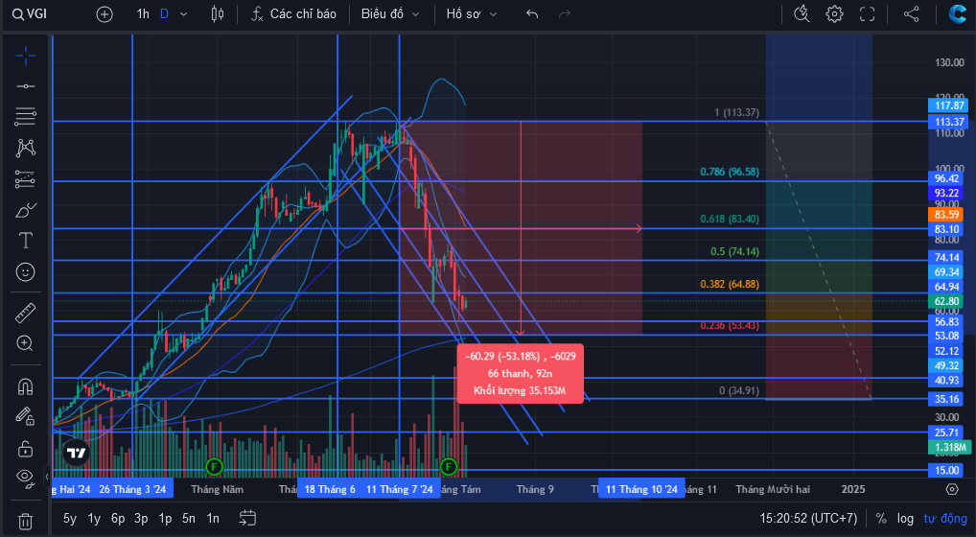Toggle log scale
The width and height of the screenshot is (976, 537).
coord(905,519)
